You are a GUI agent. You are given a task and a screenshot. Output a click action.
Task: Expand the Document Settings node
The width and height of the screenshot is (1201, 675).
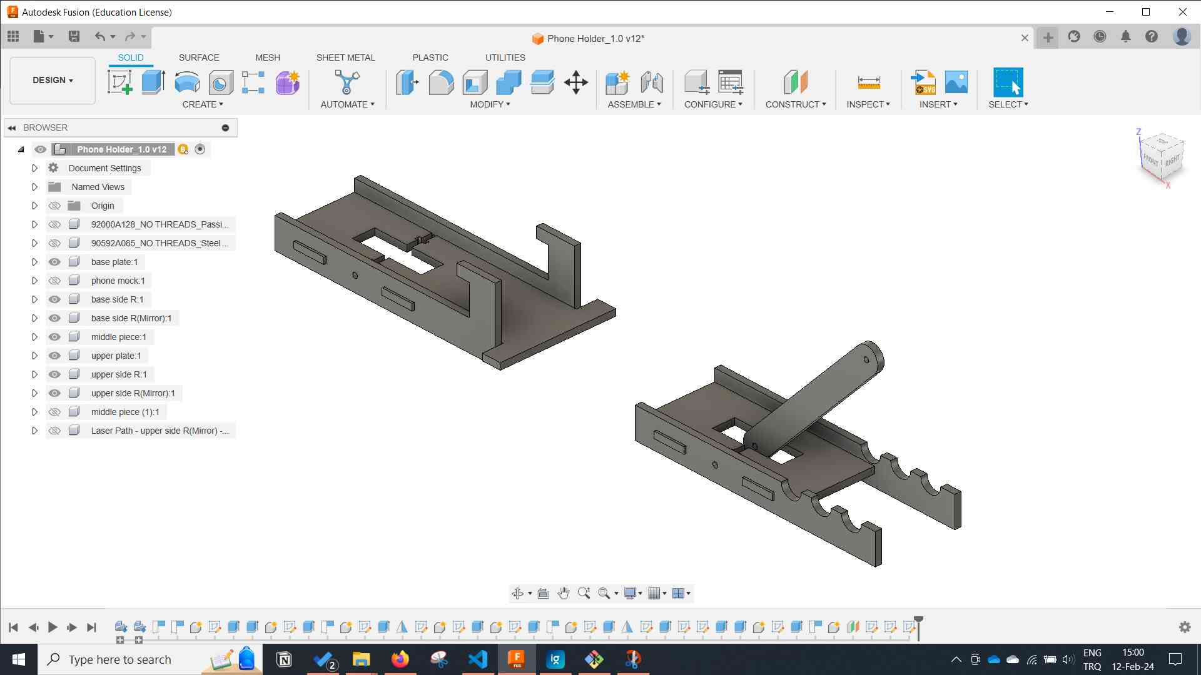point(34,168)
